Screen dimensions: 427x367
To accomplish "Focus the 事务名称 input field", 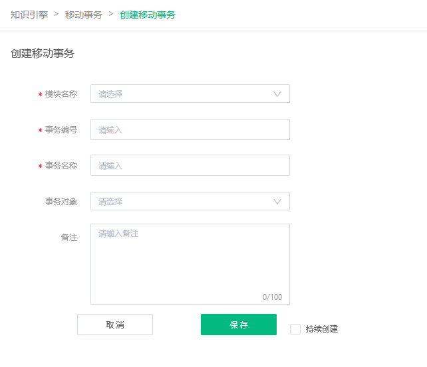I will click(x=190, y=165).
